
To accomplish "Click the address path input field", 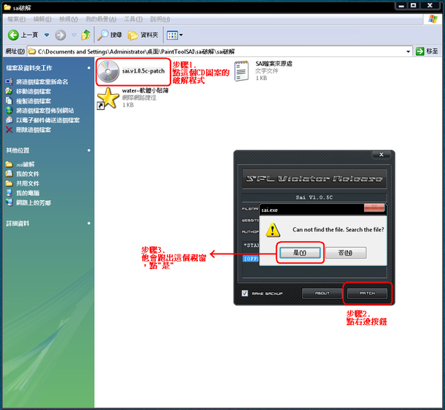I will click(220, 51).
